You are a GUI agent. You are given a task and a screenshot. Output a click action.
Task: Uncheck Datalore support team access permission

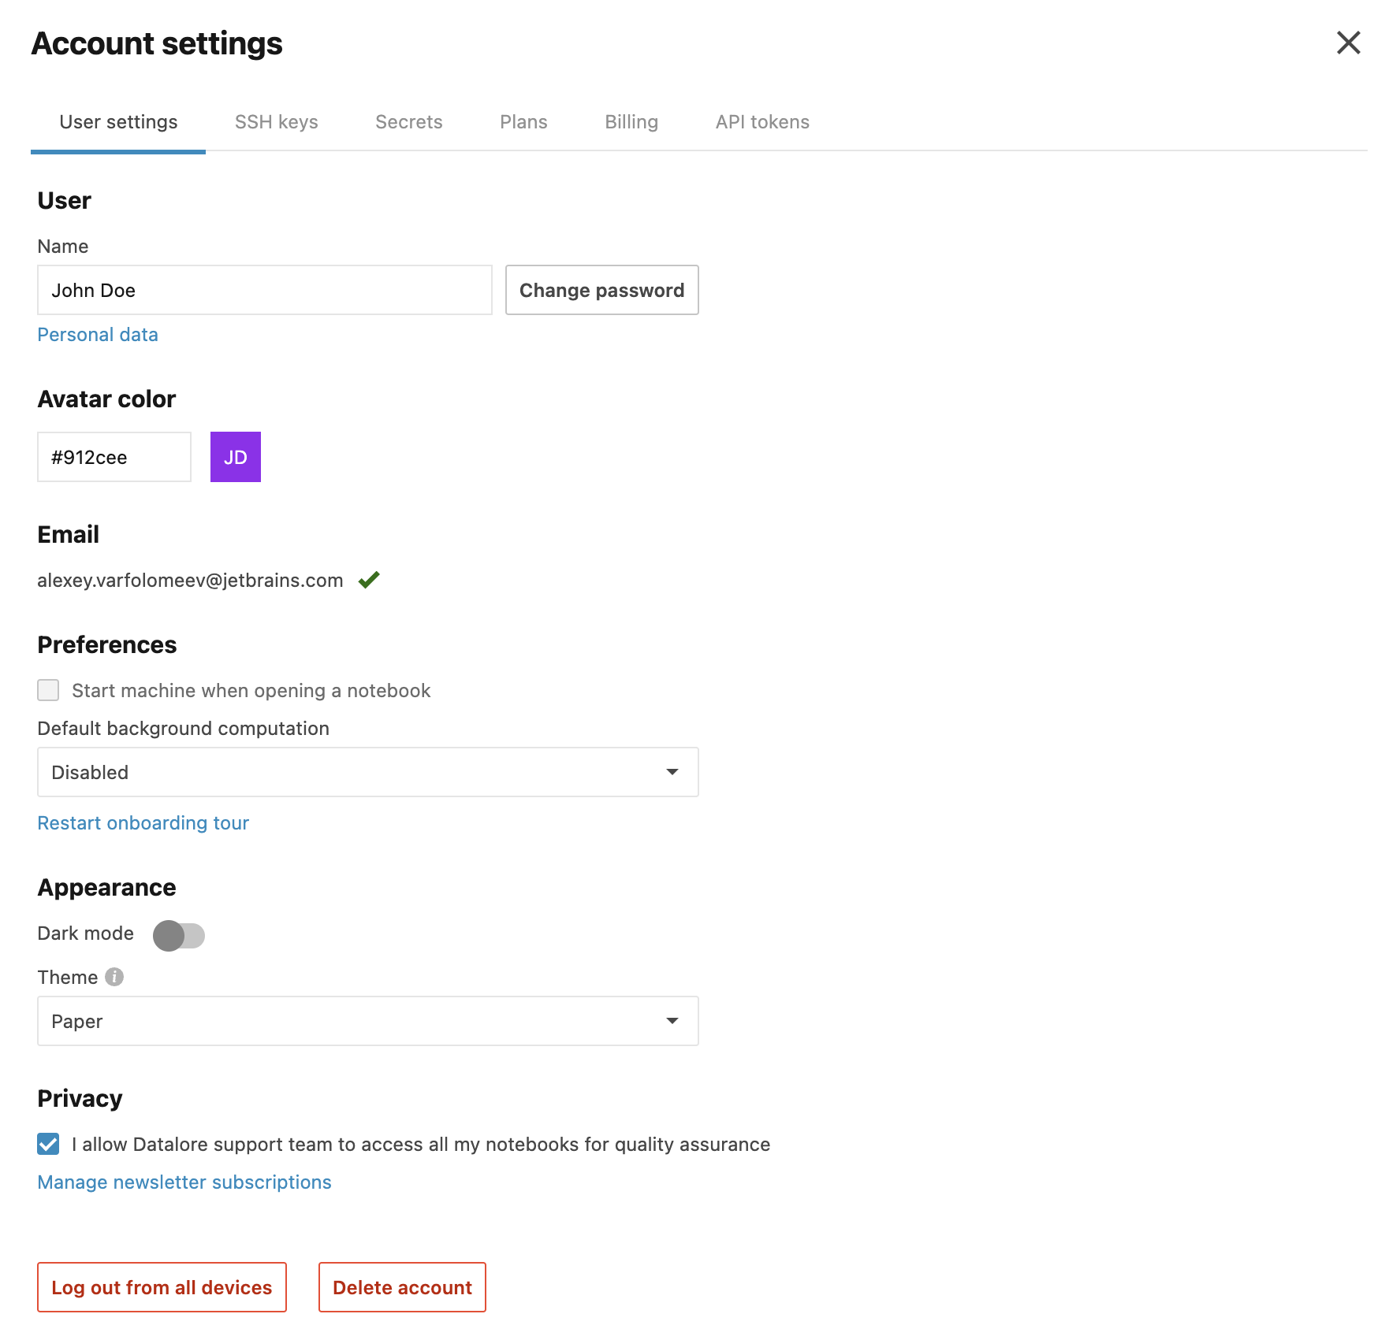point(48,1145)
